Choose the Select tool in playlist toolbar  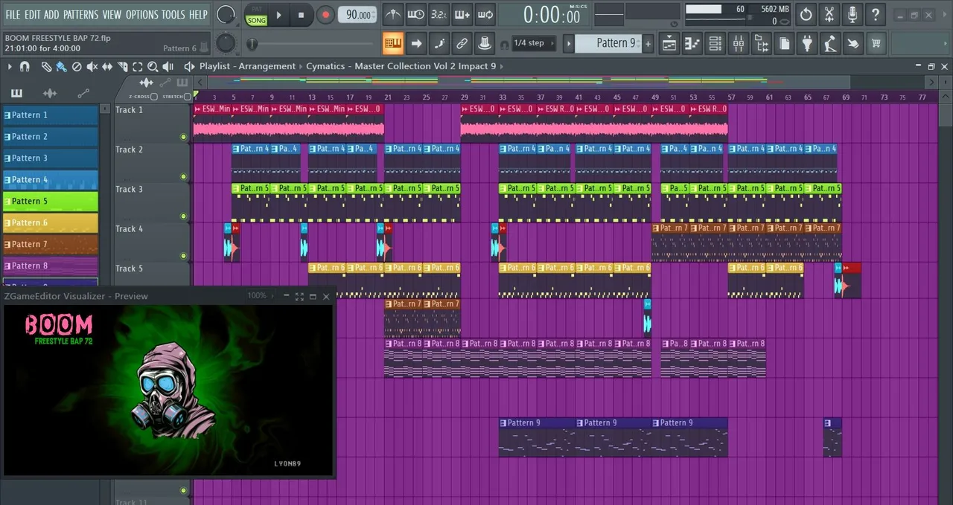137,66
